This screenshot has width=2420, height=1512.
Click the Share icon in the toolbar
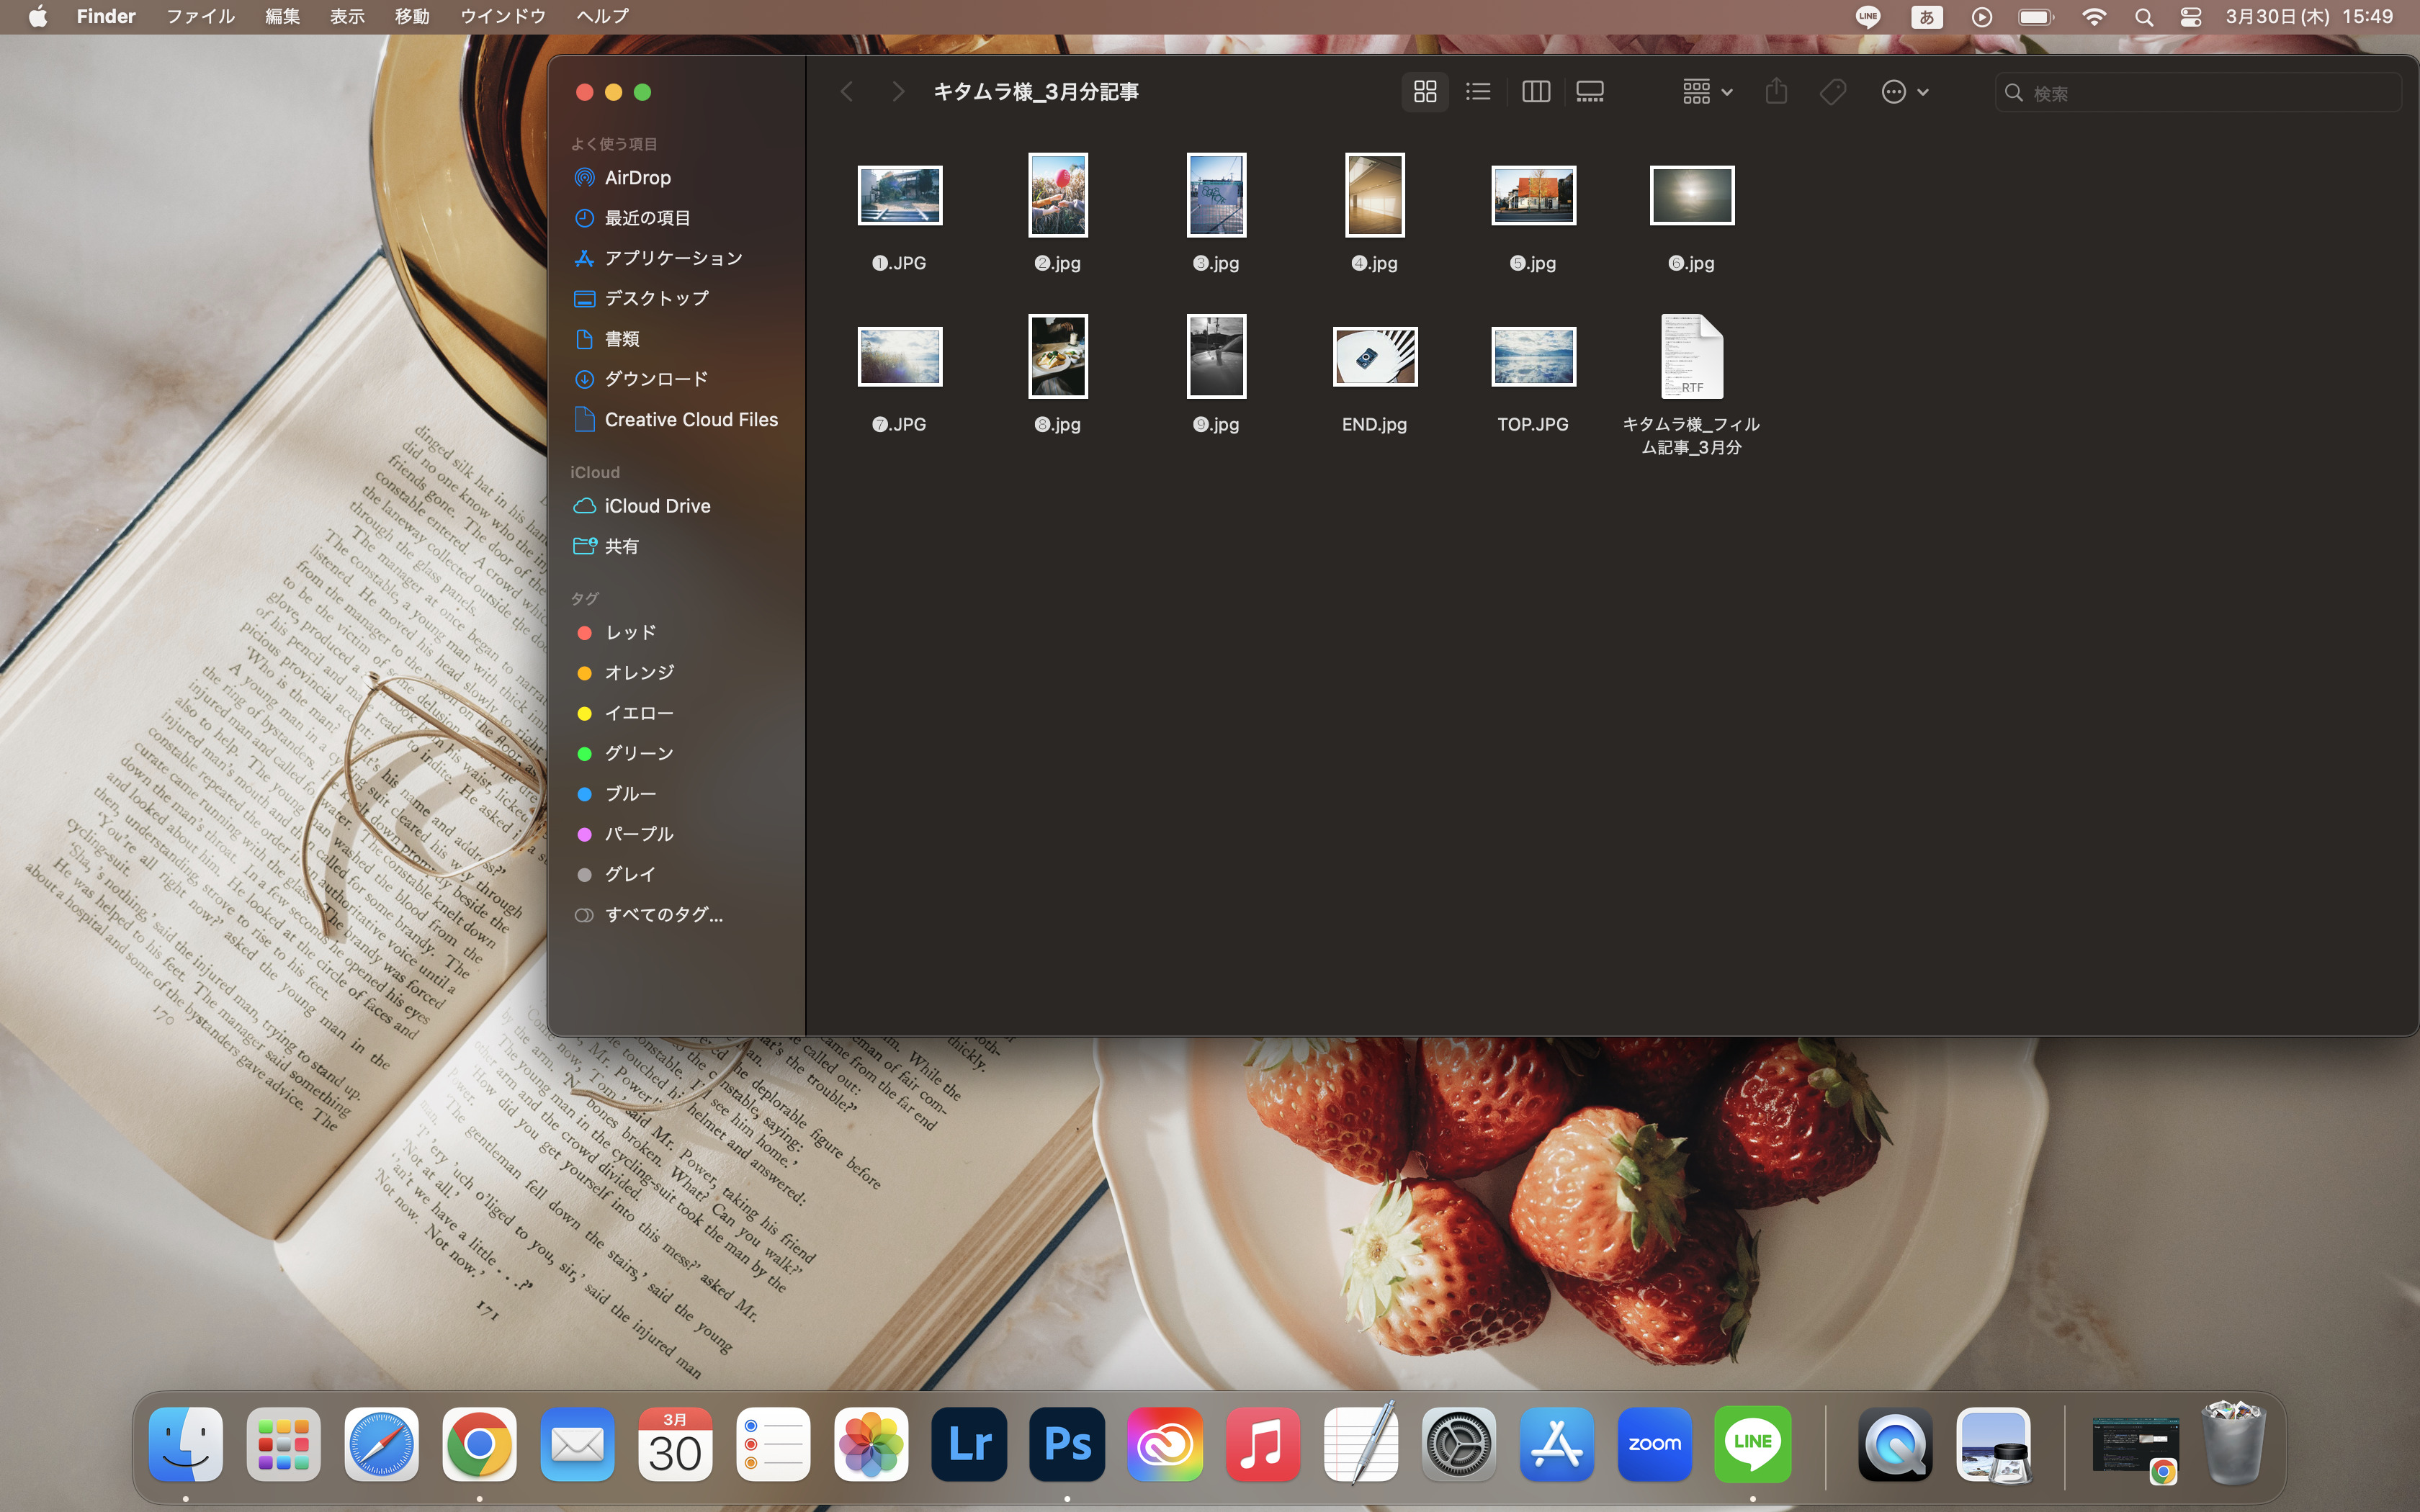[x=1776, y=92]
